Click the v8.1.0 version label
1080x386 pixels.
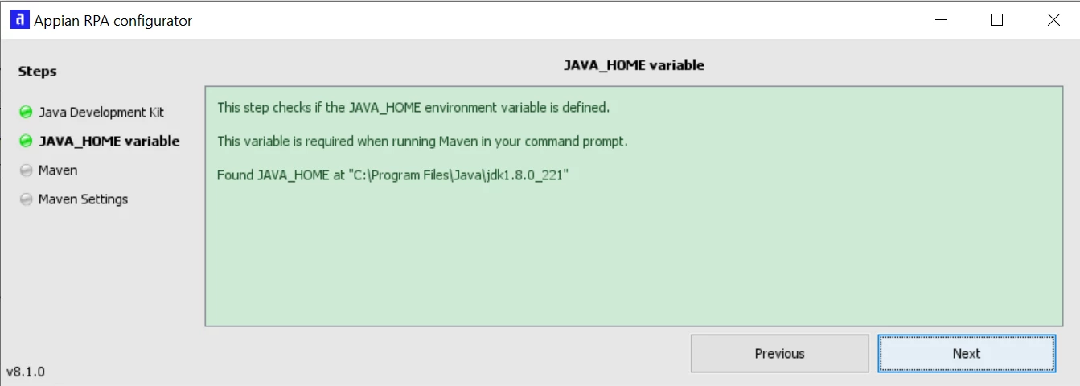(x=26, y=372)
